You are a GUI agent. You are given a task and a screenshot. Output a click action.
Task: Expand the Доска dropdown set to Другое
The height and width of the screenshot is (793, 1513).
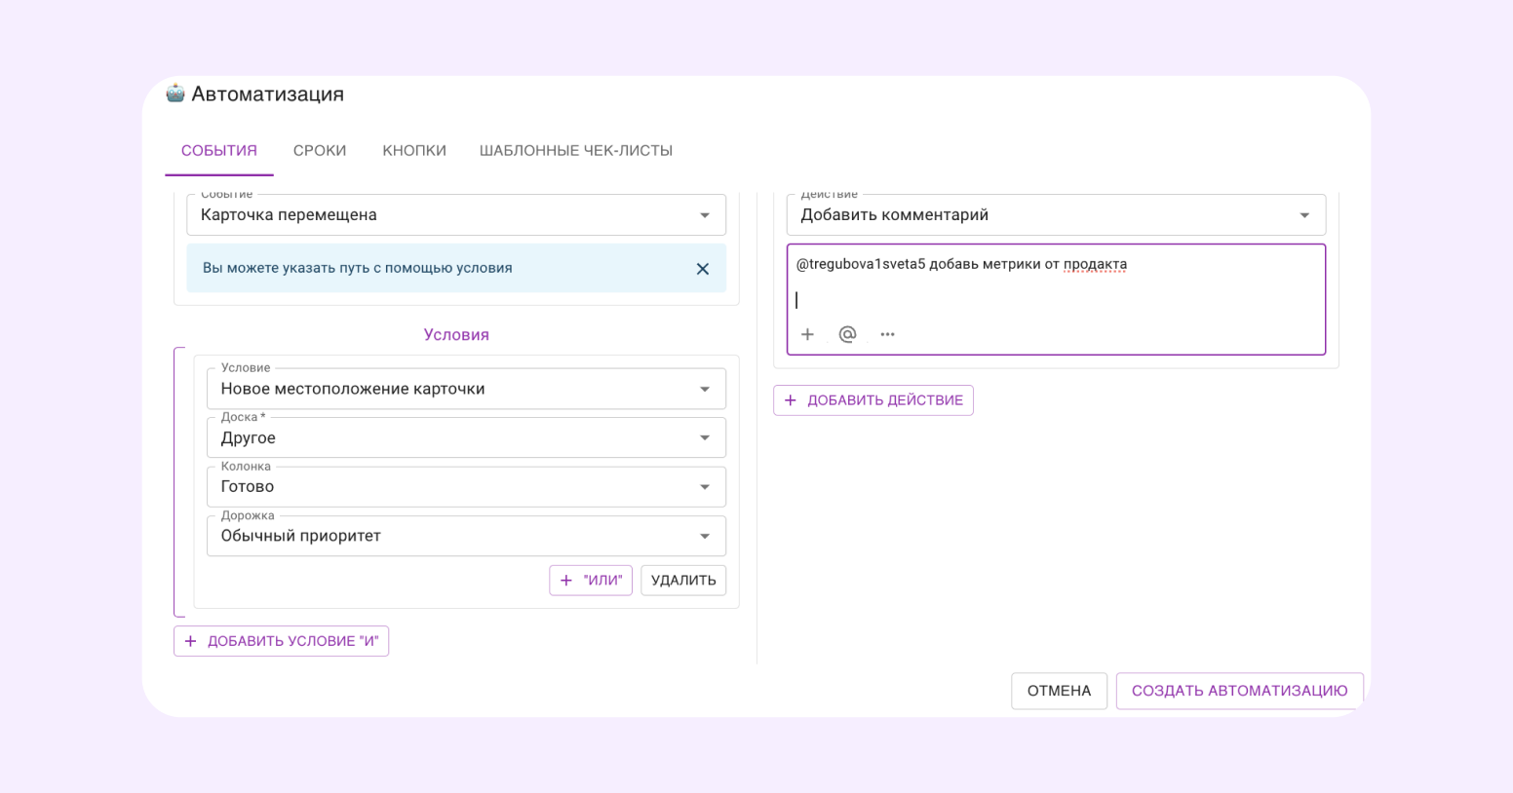[x=465, y=438]
